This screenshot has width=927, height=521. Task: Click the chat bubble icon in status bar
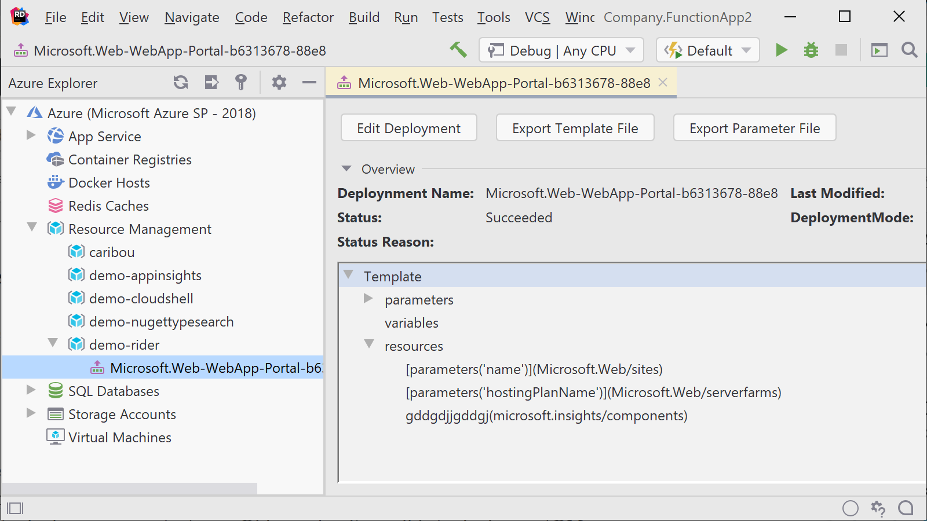906,508
